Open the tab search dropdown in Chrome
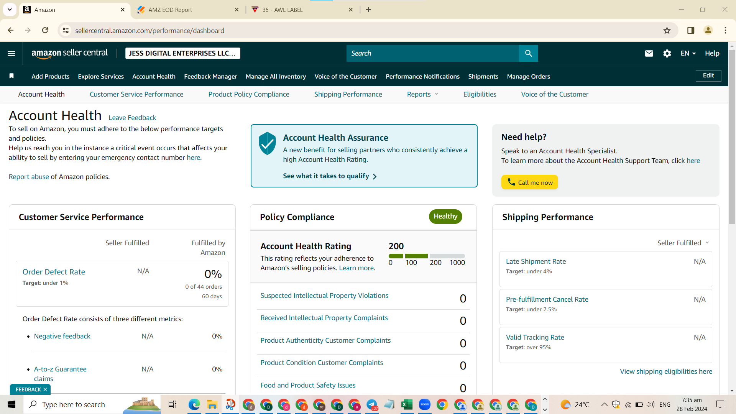The width and height of the screenshot is (736, 414). 10,10
